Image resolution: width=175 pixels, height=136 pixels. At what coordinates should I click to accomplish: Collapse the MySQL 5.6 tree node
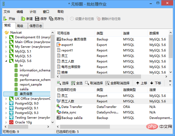(x=6, y=61)
